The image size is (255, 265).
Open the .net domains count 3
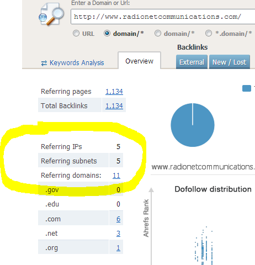click(x=118, y=234)
